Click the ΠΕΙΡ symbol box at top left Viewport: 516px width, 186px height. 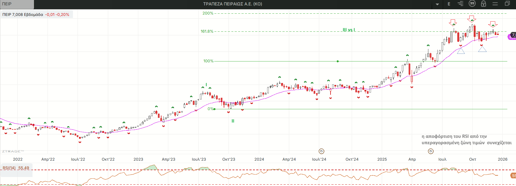17,4
